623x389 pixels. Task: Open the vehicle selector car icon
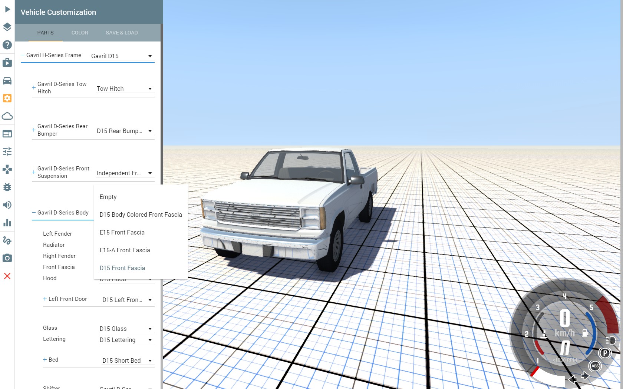[x=7, y=80]
